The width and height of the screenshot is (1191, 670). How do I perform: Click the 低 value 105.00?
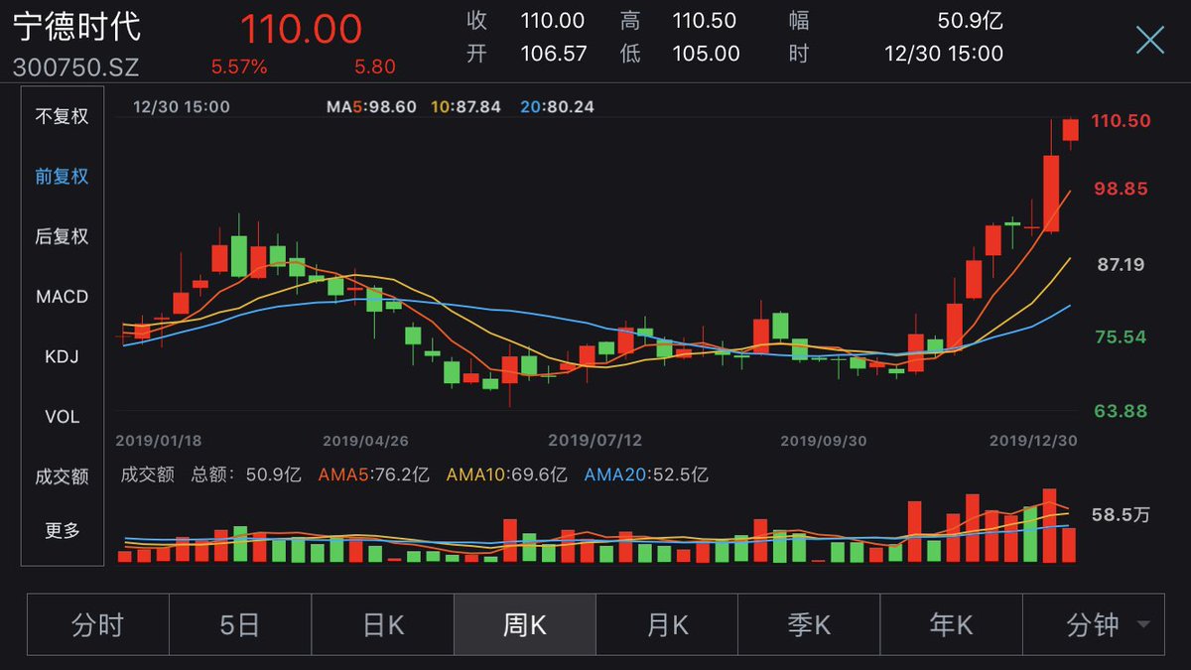pos(707,54)
